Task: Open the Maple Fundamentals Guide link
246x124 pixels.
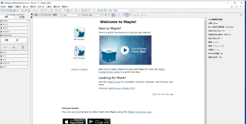Action: (x=109, y=72)
